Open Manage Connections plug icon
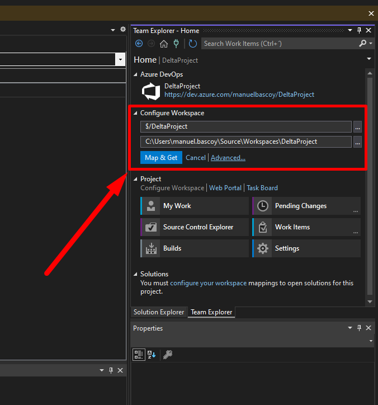Screen dimensions: 378x405 coord(177,44)
